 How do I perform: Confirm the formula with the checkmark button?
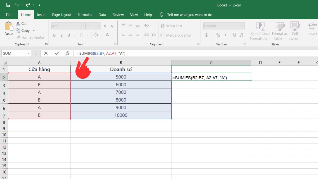(x=56, y=53)
